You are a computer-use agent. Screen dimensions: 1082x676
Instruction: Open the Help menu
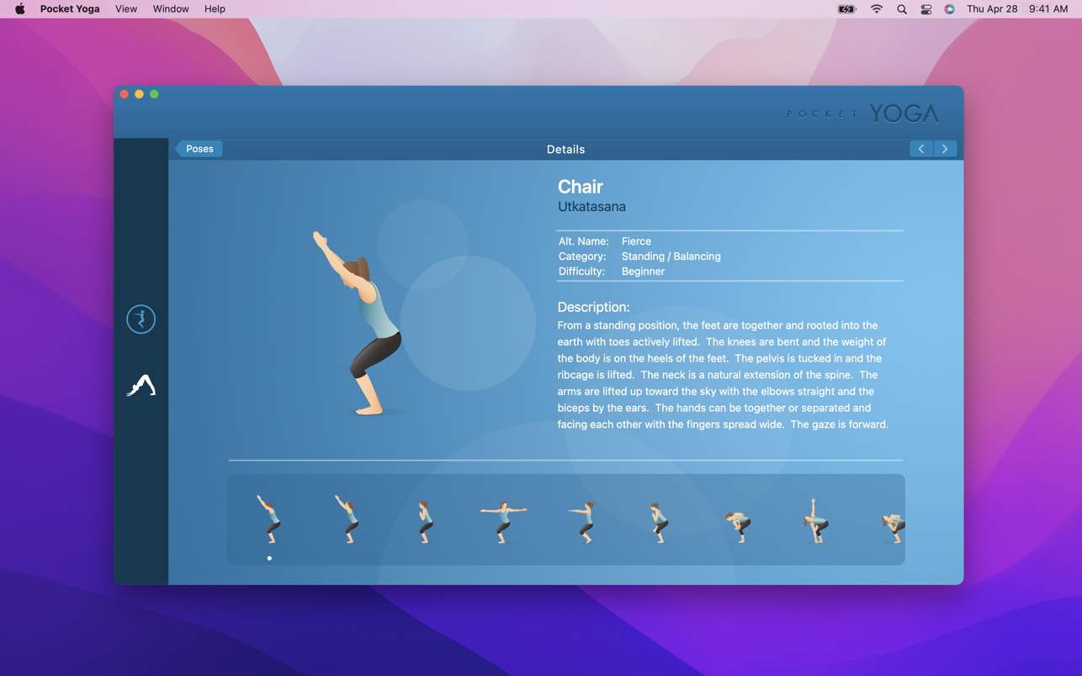(x=215, y=9)
